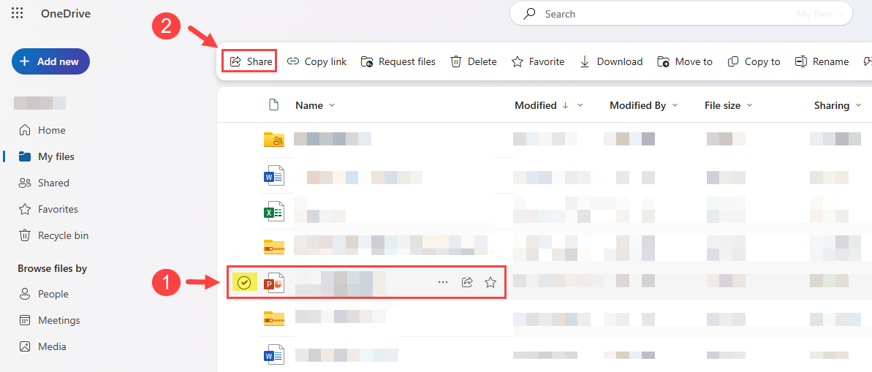
Task: Click the share icon on the selected row
Action: 467,283
